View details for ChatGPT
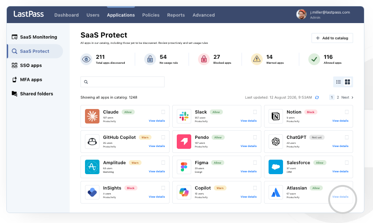The width and height of the screenshot is (373, 223). 340,146
